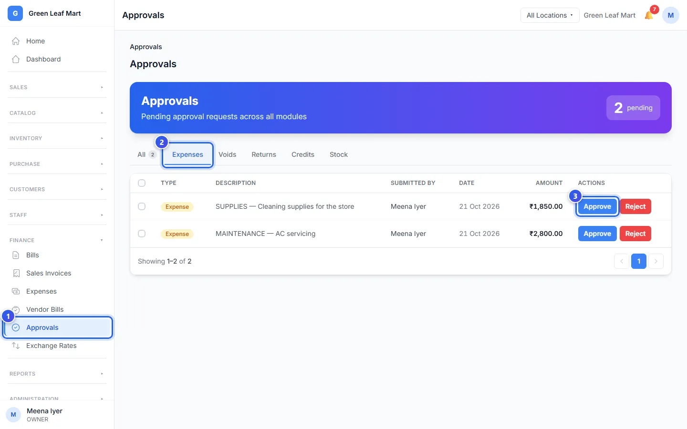This screenshot has width=687, height=429.
Task: Click the Green Leaf Mart logo icon
Action: [15, 13]
